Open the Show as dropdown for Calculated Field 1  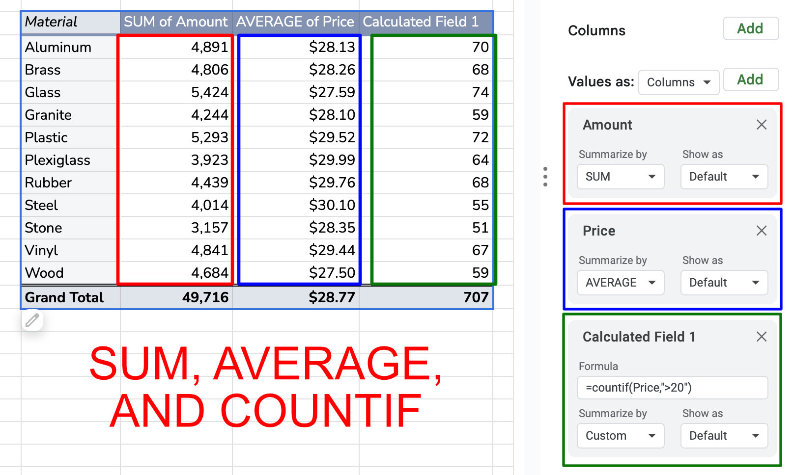point(724,435)
